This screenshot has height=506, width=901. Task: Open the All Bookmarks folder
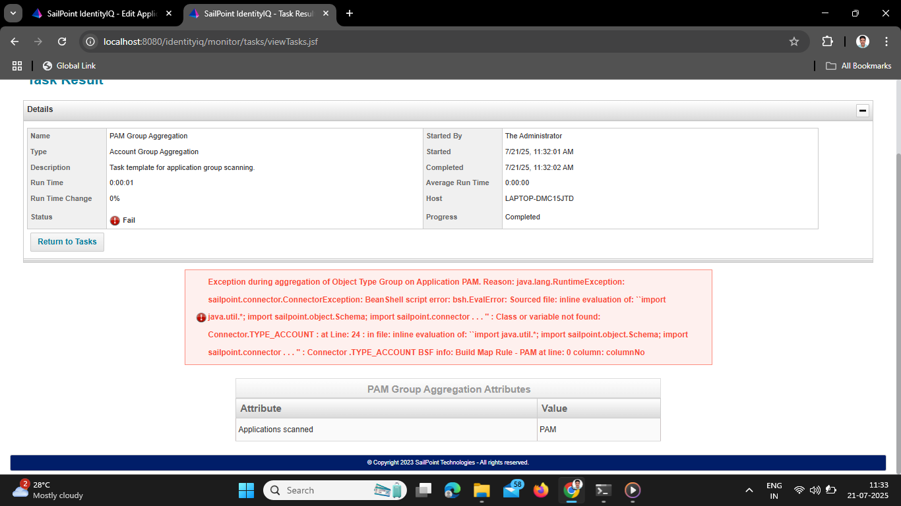click(x=859, y=66)
